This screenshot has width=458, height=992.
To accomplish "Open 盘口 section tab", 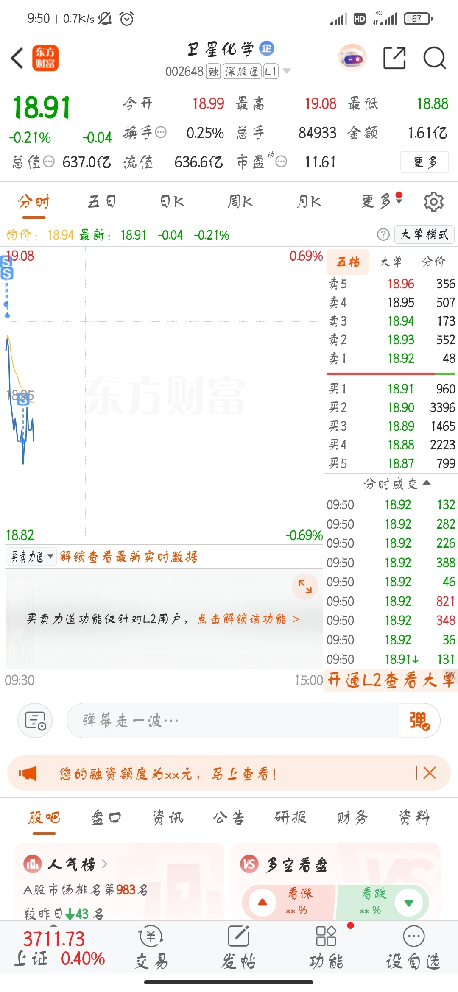I will (106, 817).
